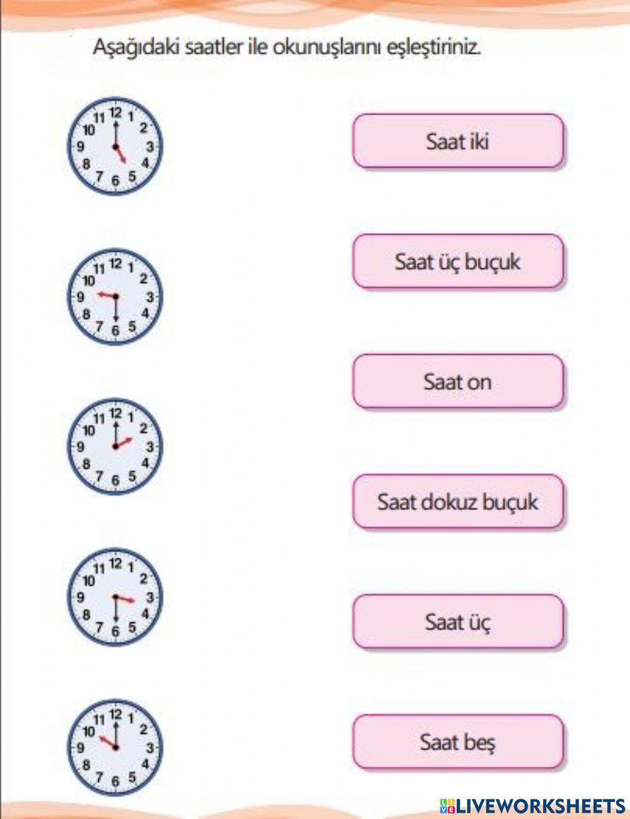This screenshot has width=630, height=819.
Task: Select the clock showing half past nine
Action: pos(115,296)
